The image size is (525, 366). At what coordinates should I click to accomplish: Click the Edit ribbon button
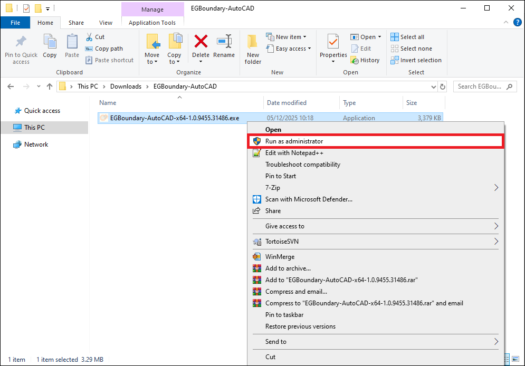361,49
